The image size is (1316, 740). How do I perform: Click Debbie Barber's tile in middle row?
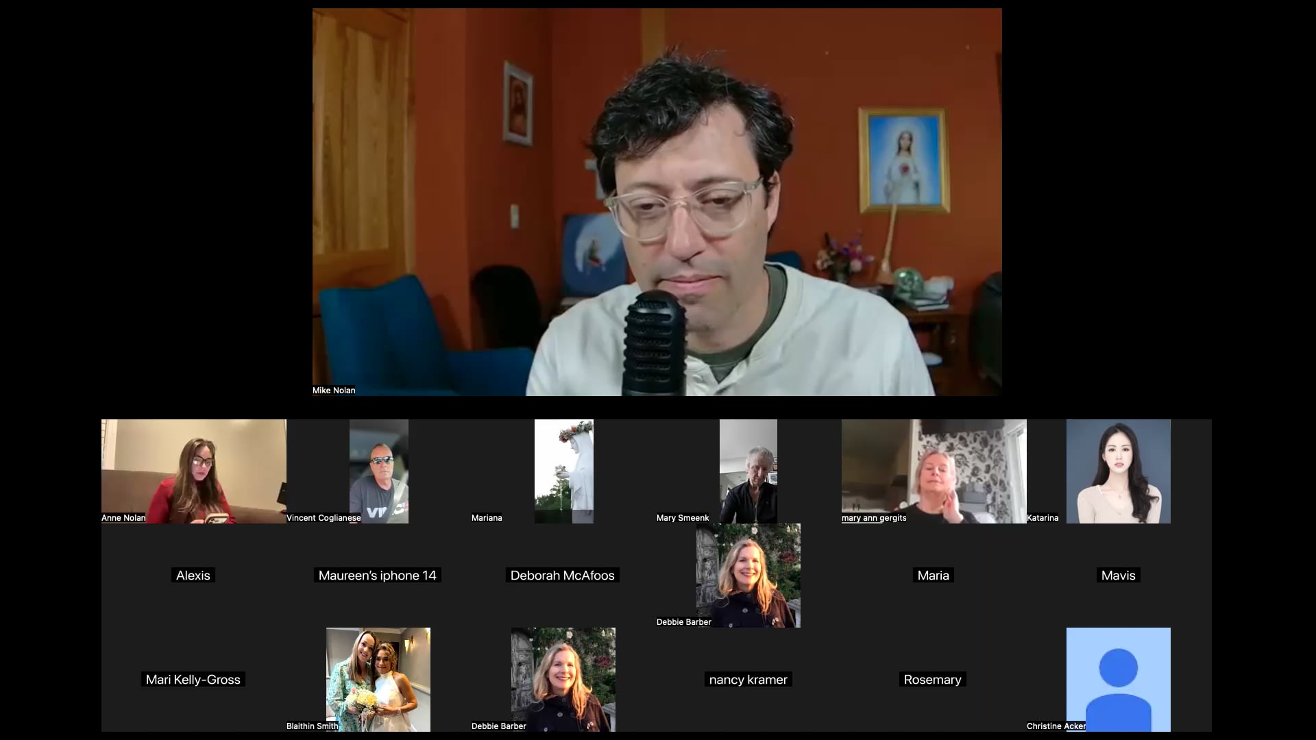click(748, 576)
